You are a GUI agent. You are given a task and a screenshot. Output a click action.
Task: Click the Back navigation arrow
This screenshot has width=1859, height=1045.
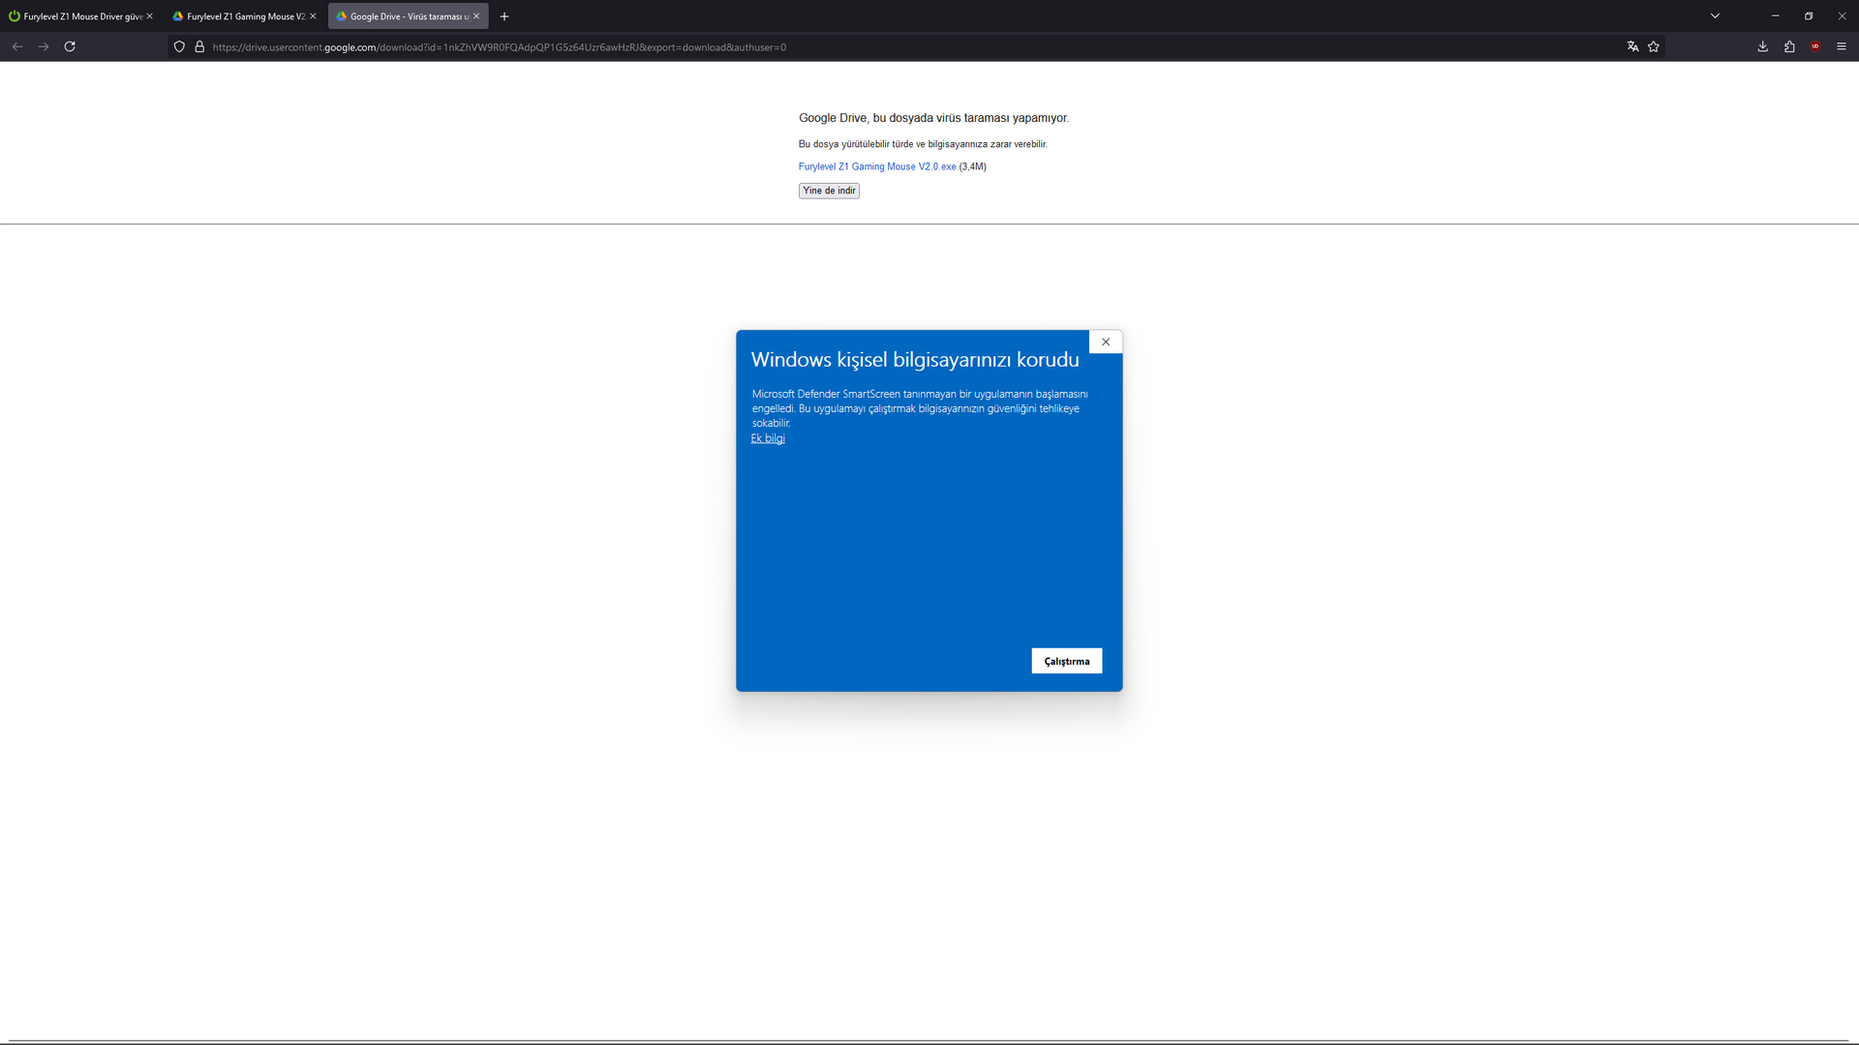[x=17, y=46]
